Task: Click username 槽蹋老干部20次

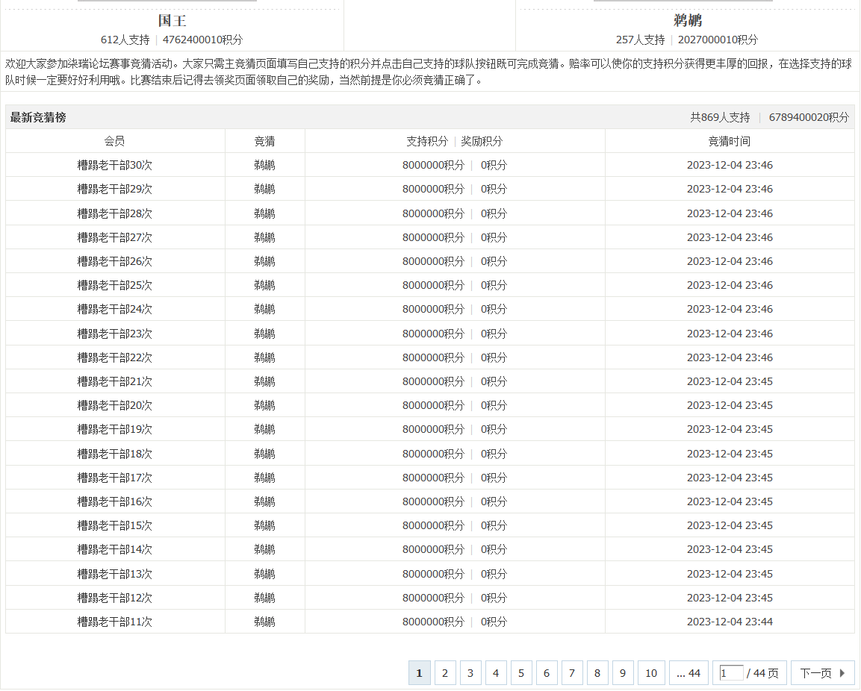Action: (114, 404)
